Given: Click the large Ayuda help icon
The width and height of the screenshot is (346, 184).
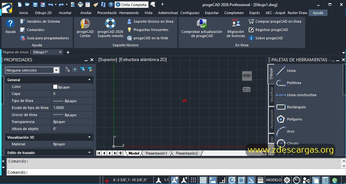Looking at the screenshot, I should pos(11,23).
